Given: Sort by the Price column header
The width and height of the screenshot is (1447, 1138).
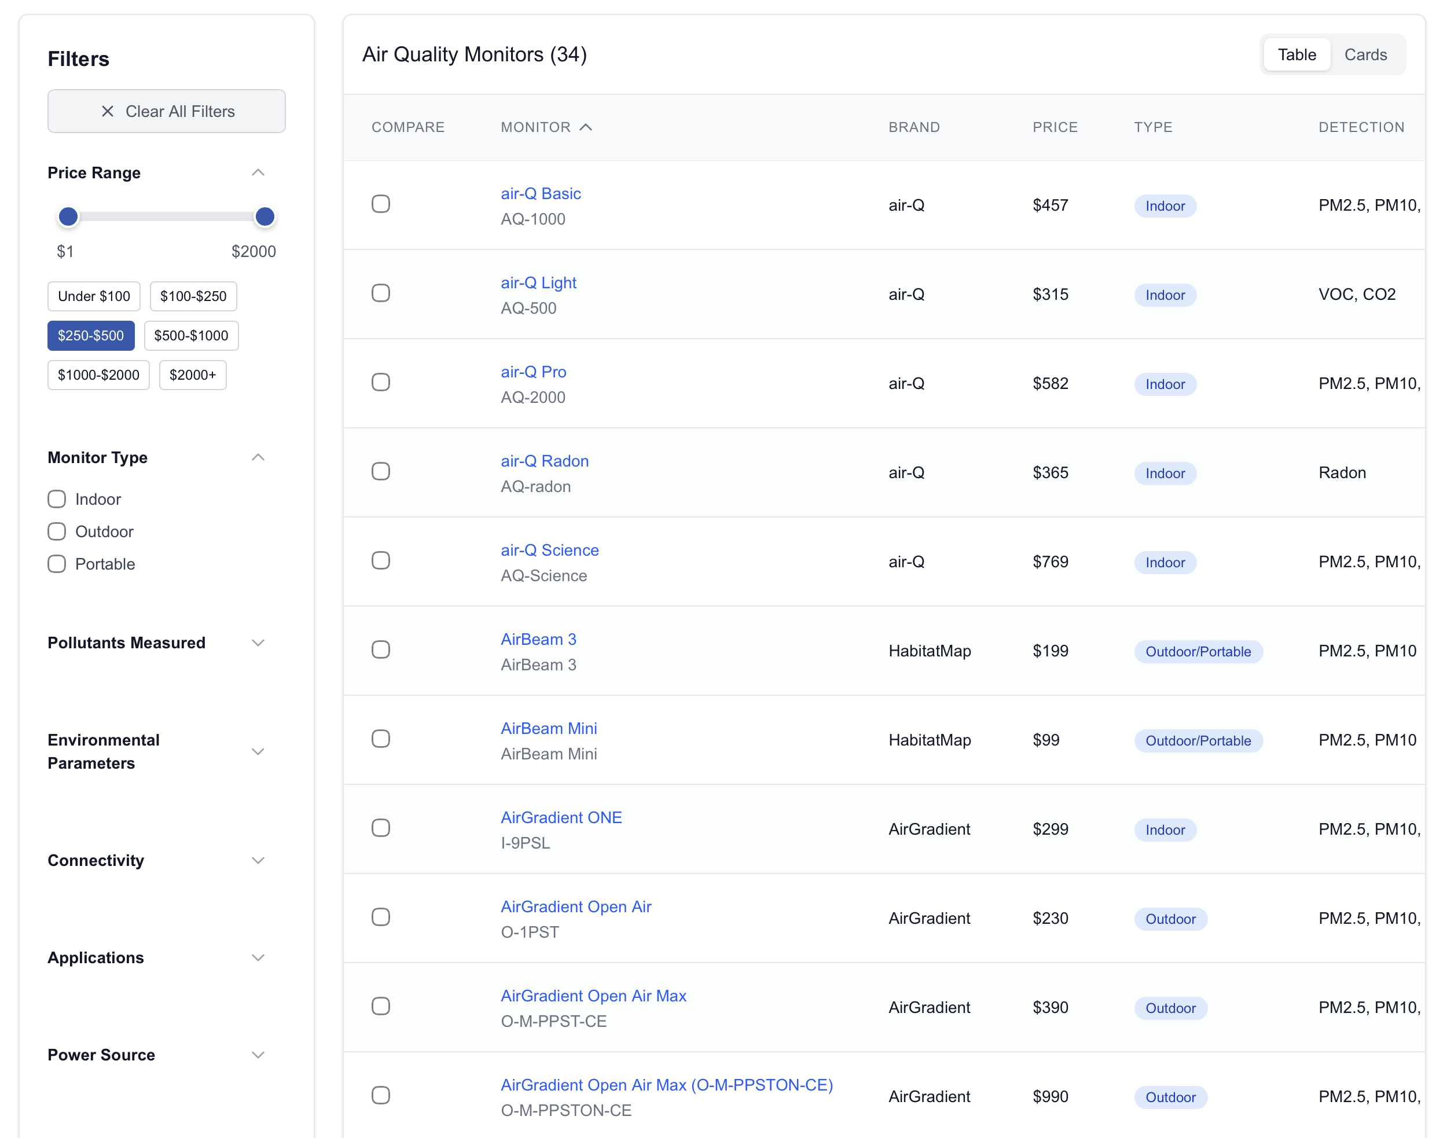Looking at the screenshot, I should coord(1055,127).
